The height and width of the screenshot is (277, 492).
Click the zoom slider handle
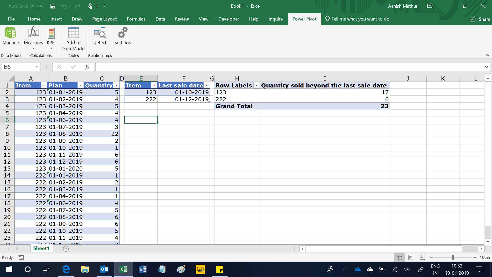click(453, 257)
